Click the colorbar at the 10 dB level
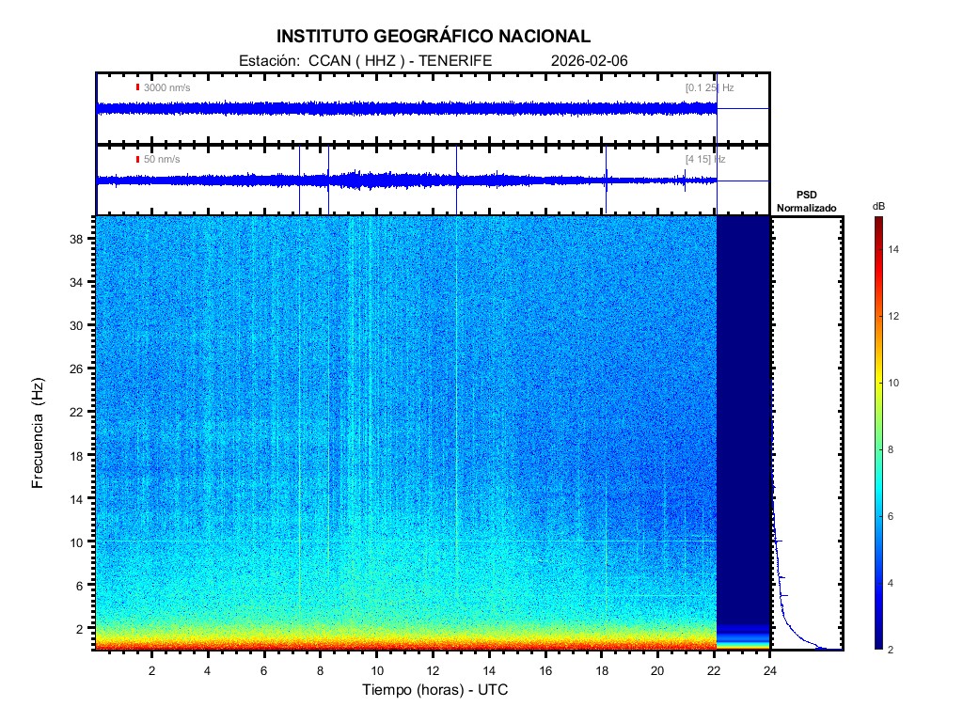 [877, 384]
